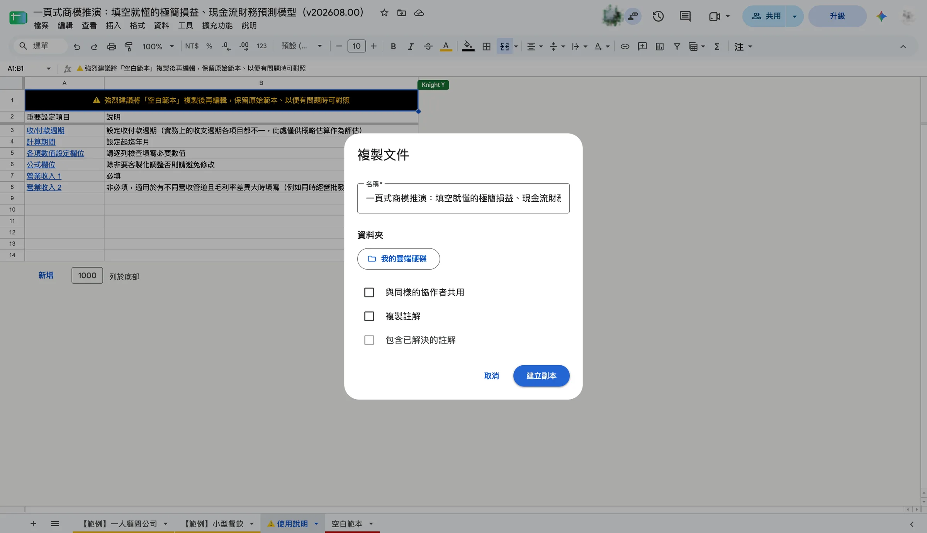Apply strikethrough formatting

point(428,47)
